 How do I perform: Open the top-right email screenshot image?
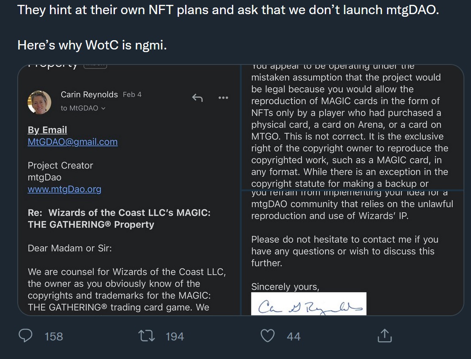pos(353,127)
